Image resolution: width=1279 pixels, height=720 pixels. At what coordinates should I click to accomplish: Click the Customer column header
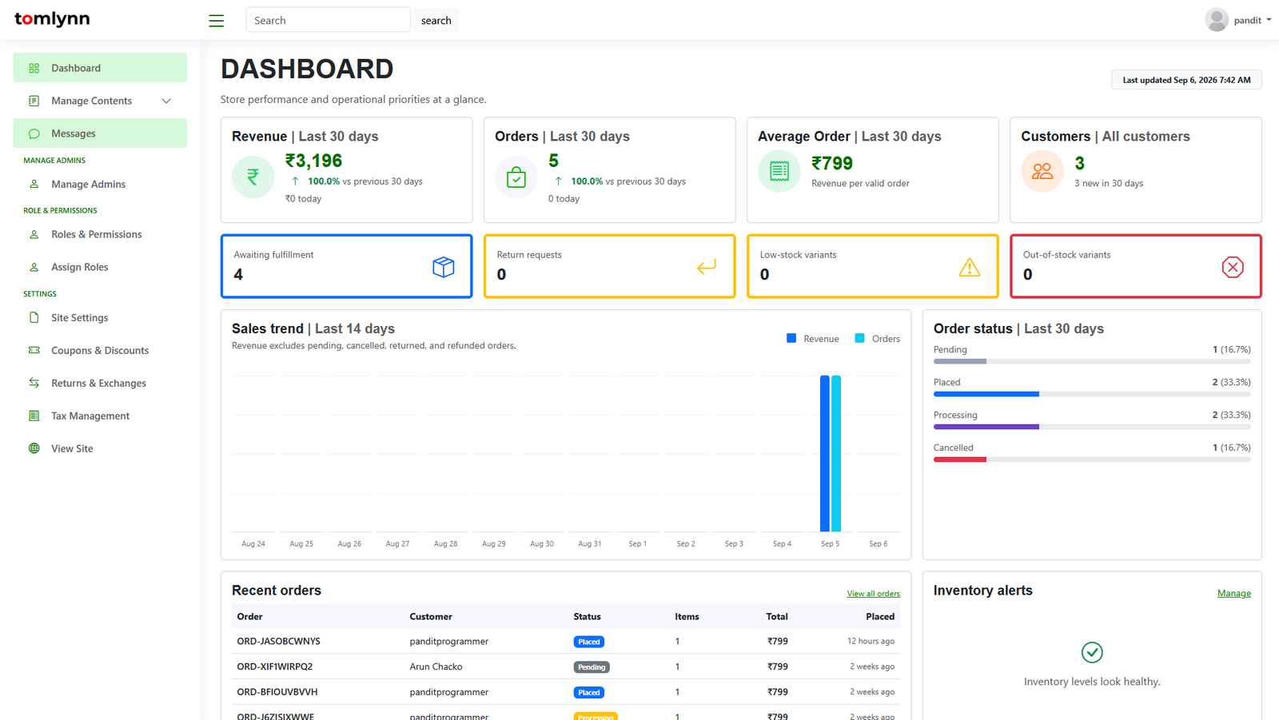[x=431, y=616]
